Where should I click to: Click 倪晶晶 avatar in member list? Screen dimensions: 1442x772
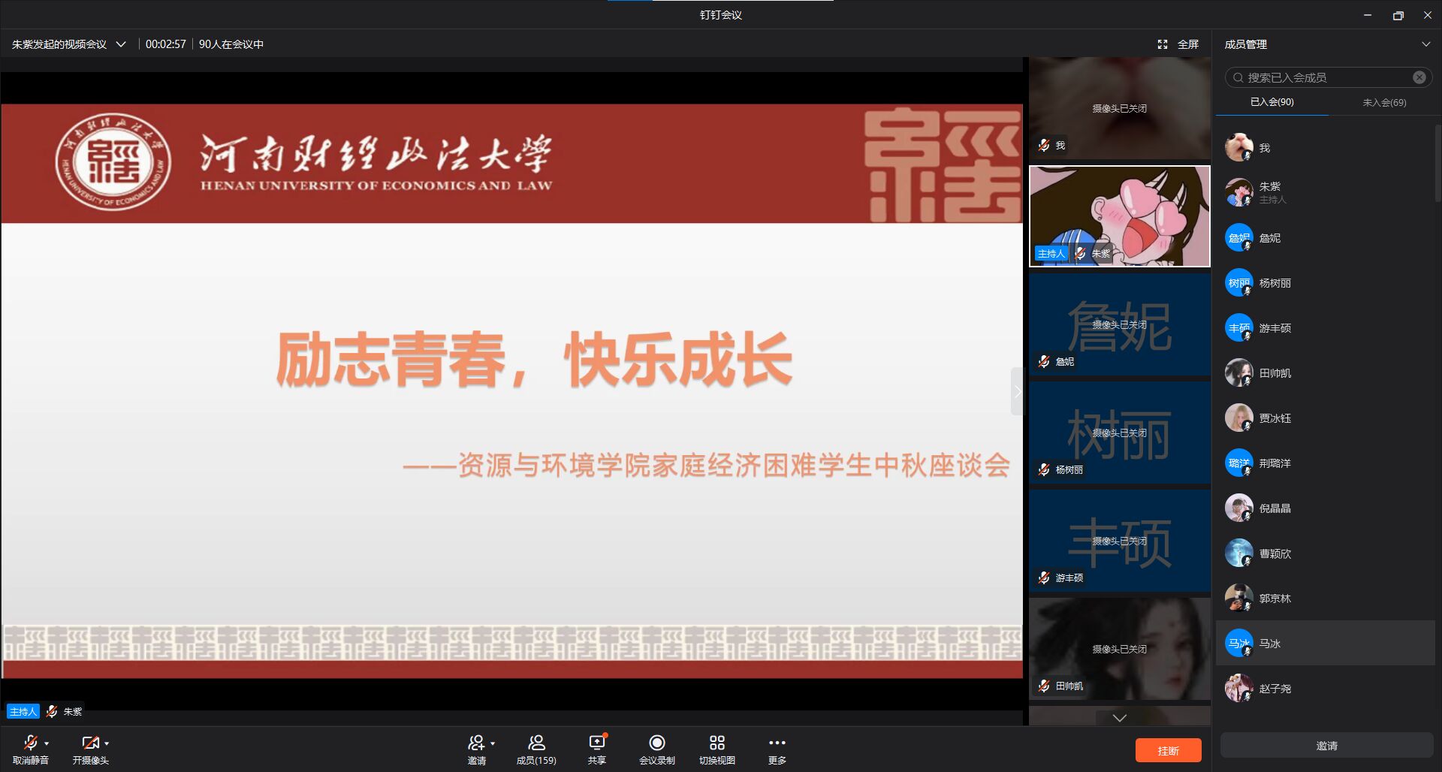(1238, 508)
